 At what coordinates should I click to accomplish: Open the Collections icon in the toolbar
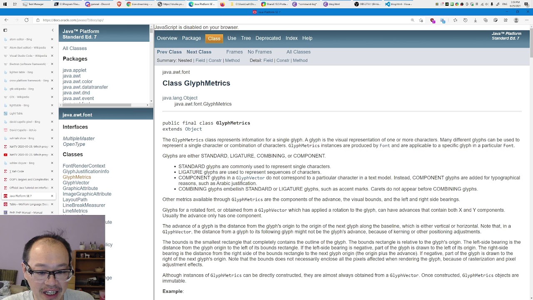pyautogui.click(x=486, y=20)
